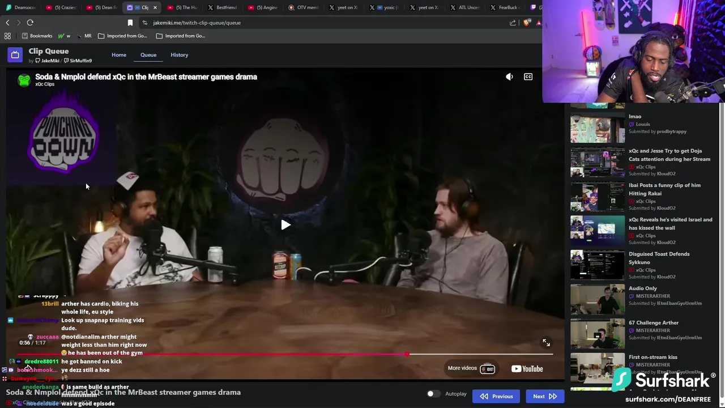The height and width of the screenshot is (408, 725).
Task: Mute the YouTube video with speaker icon
Action: pyautogui.click(x=509, y=76)
